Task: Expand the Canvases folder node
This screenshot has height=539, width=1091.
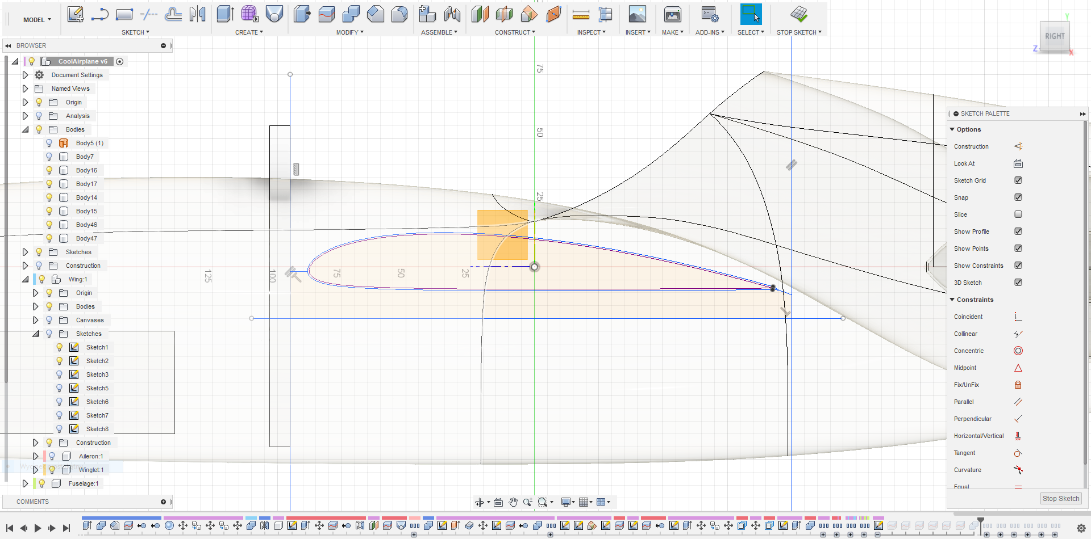Action: (35, 320)
